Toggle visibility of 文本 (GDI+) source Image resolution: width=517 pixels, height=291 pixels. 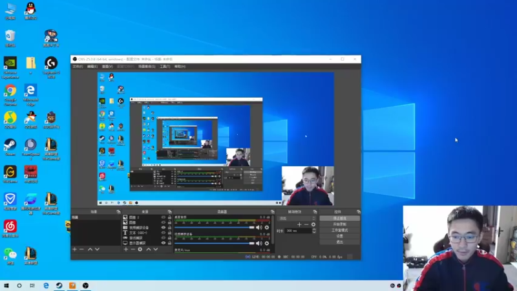click(x=164, y=233)
